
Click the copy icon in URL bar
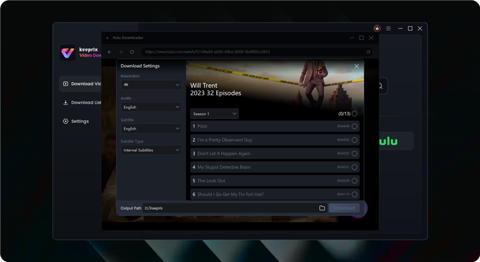point(368,52)
